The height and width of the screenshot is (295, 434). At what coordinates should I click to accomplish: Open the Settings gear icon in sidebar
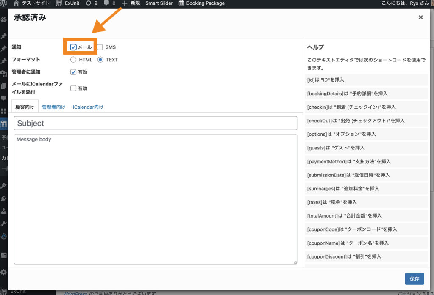coord(4,272)
